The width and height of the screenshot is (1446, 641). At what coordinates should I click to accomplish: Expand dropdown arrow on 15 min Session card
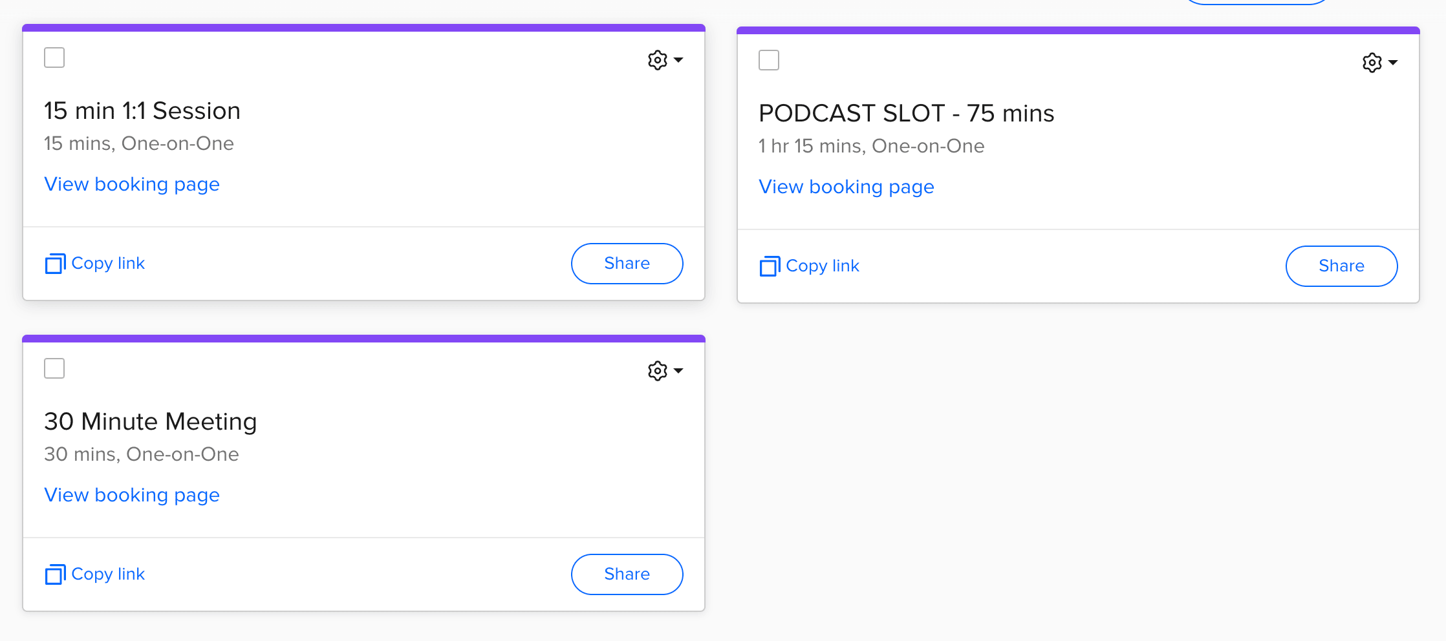click(678, 60)
